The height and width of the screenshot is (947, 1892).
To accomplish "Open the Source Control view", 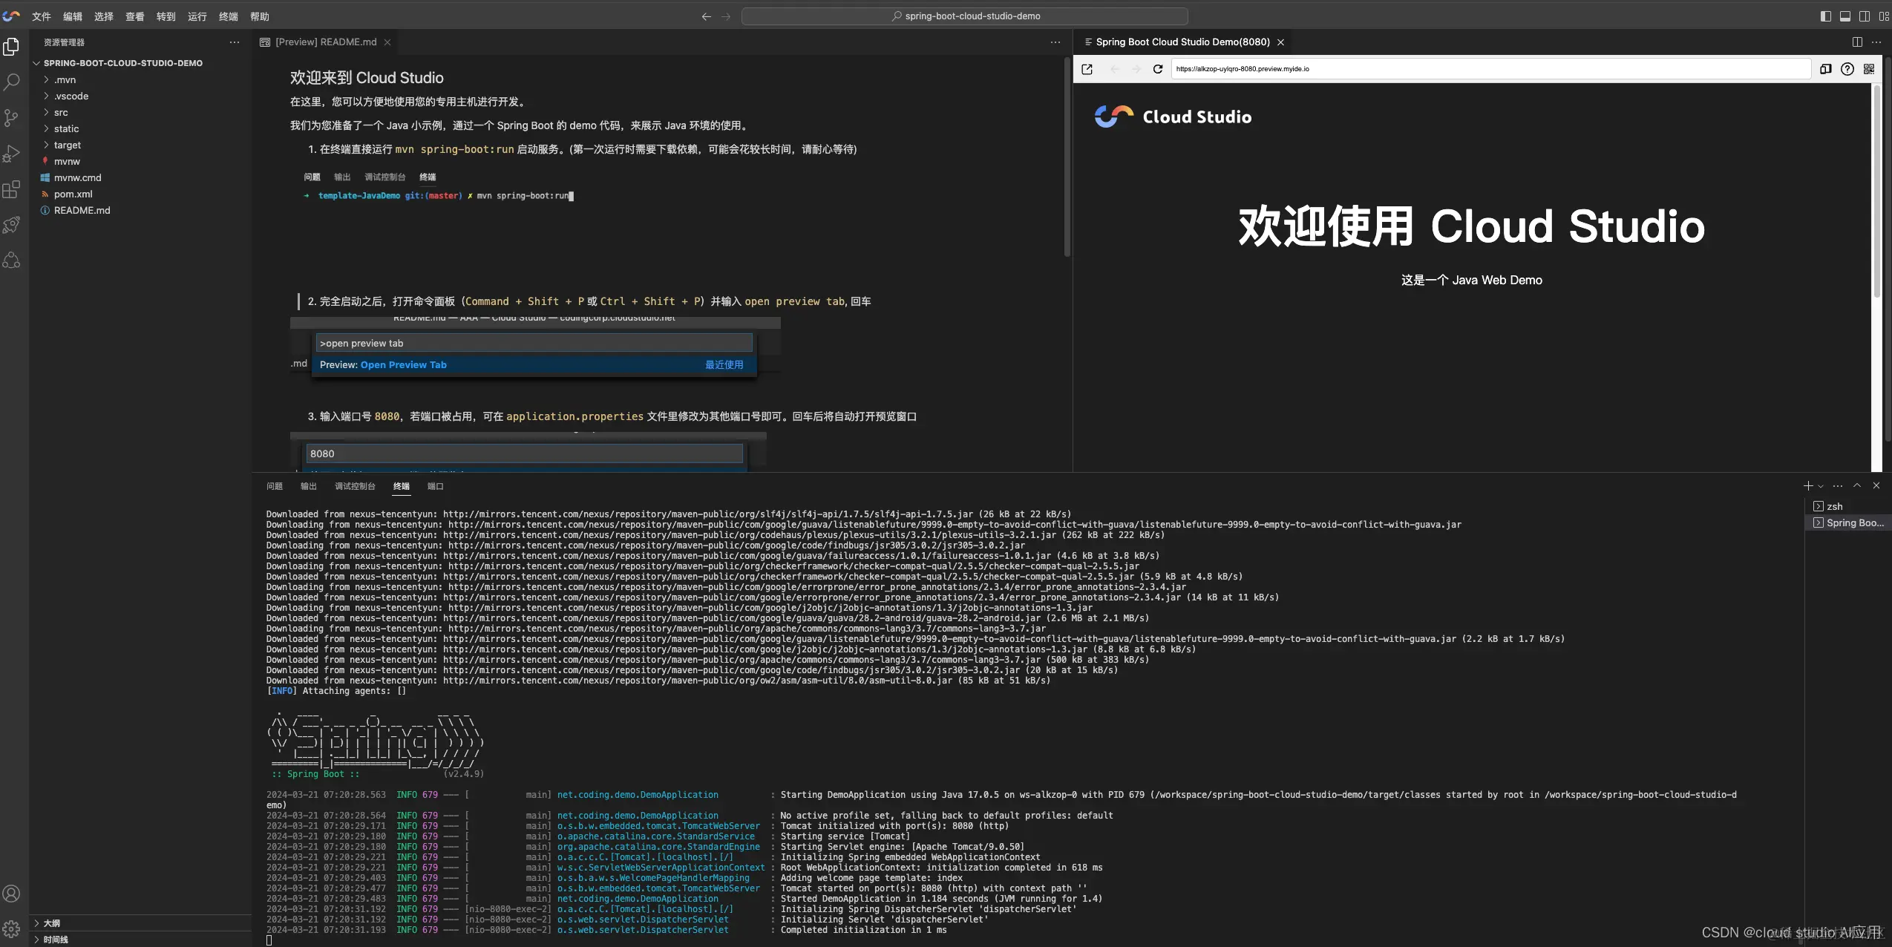I will 11,117.
